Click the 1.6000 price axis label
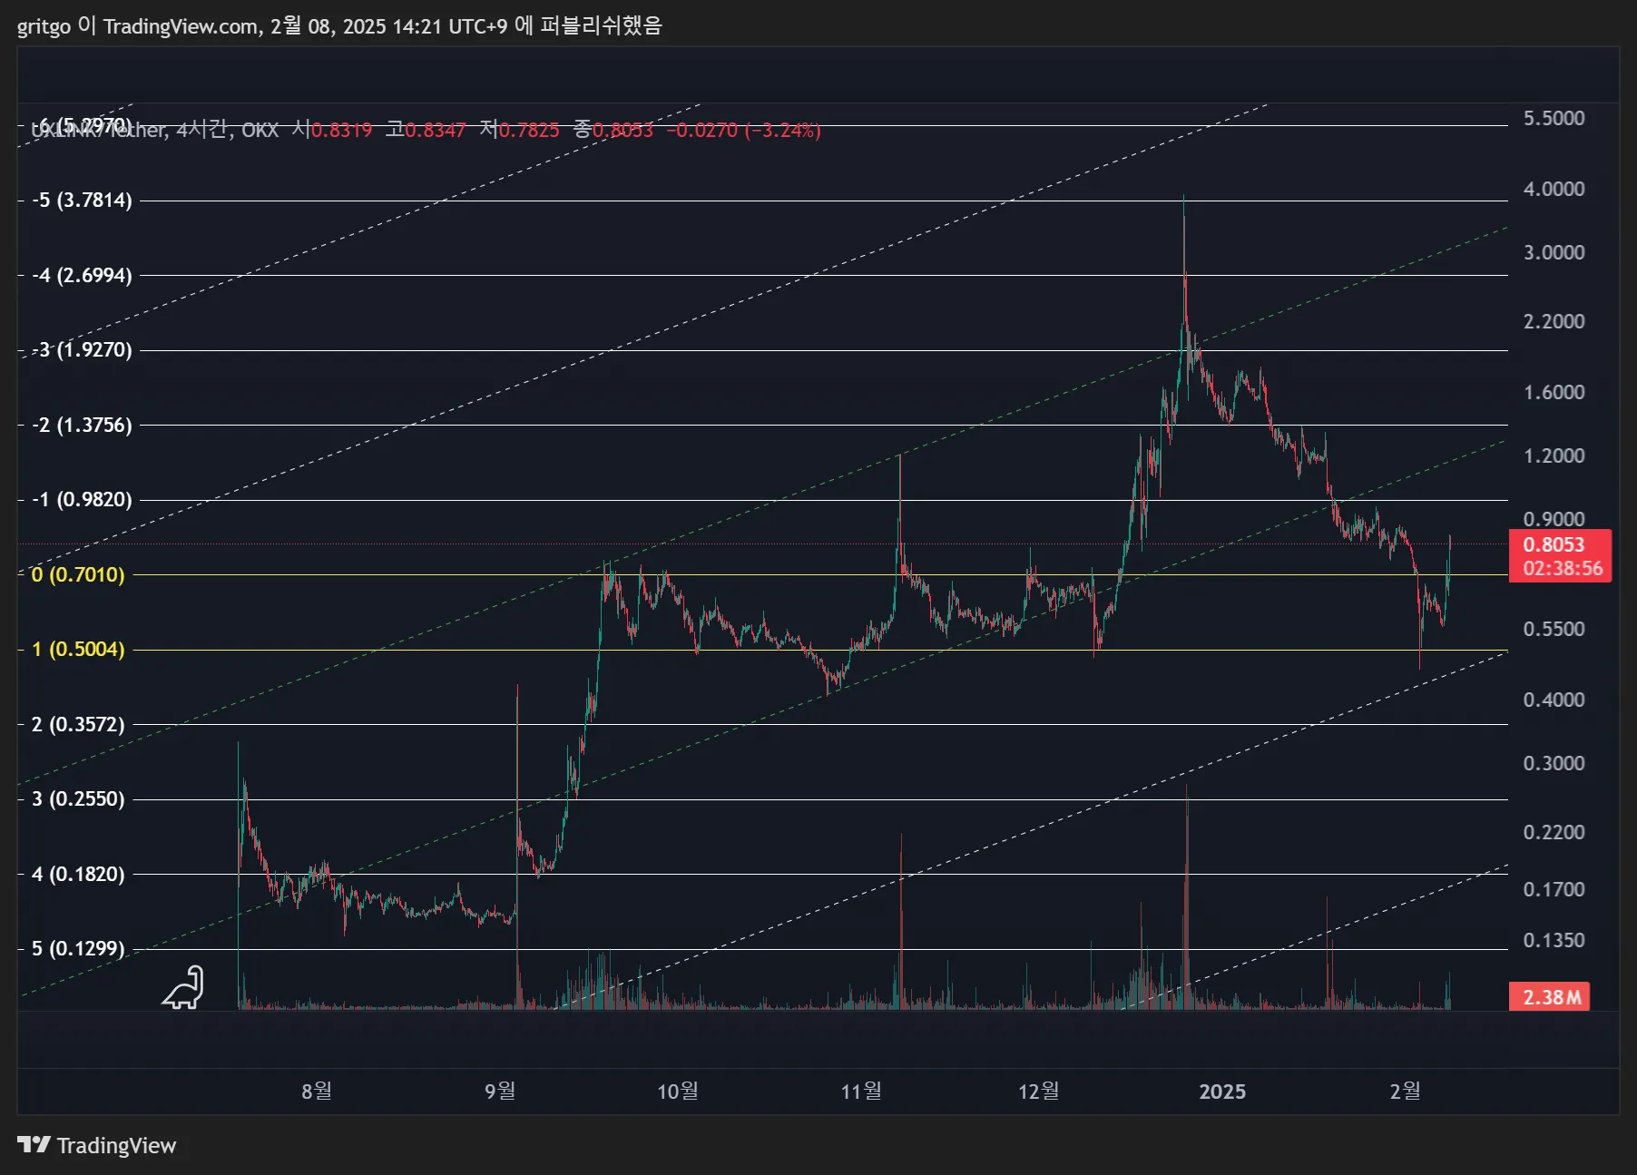The height and width of the screenshot is (1175, 1637). point(1554,392)
